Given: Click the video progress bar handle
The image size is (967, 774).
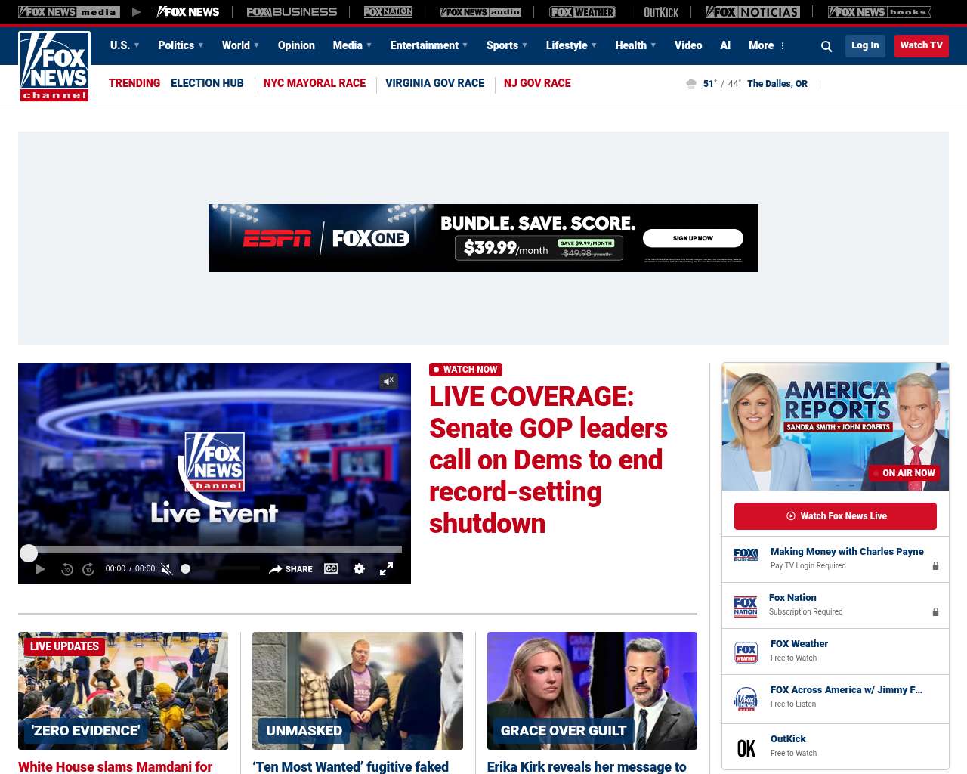Looking at the screenshot, I should click(x=29, y=553).
